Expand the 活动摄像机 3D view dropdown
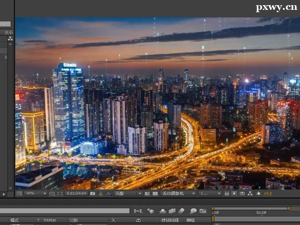 coord(178,193)
